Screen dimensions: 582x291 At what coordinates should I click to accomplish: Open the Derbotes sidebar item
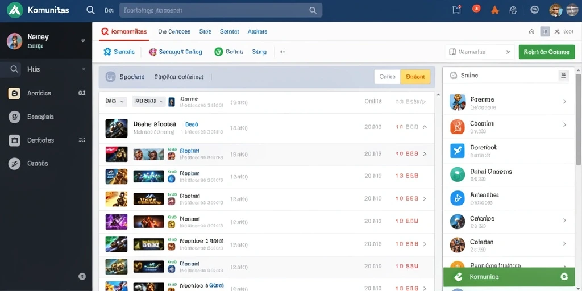tap(46, 140)
